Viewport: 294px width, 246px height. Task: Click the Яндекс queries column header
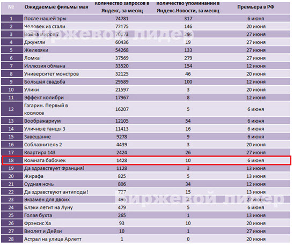(122, 7)
